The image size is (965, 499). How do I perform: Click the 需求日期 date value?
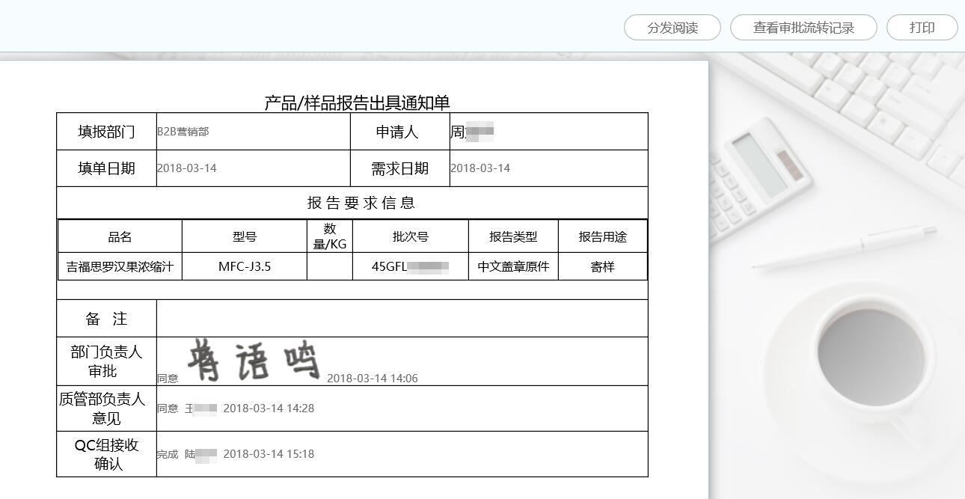(480, 168)
